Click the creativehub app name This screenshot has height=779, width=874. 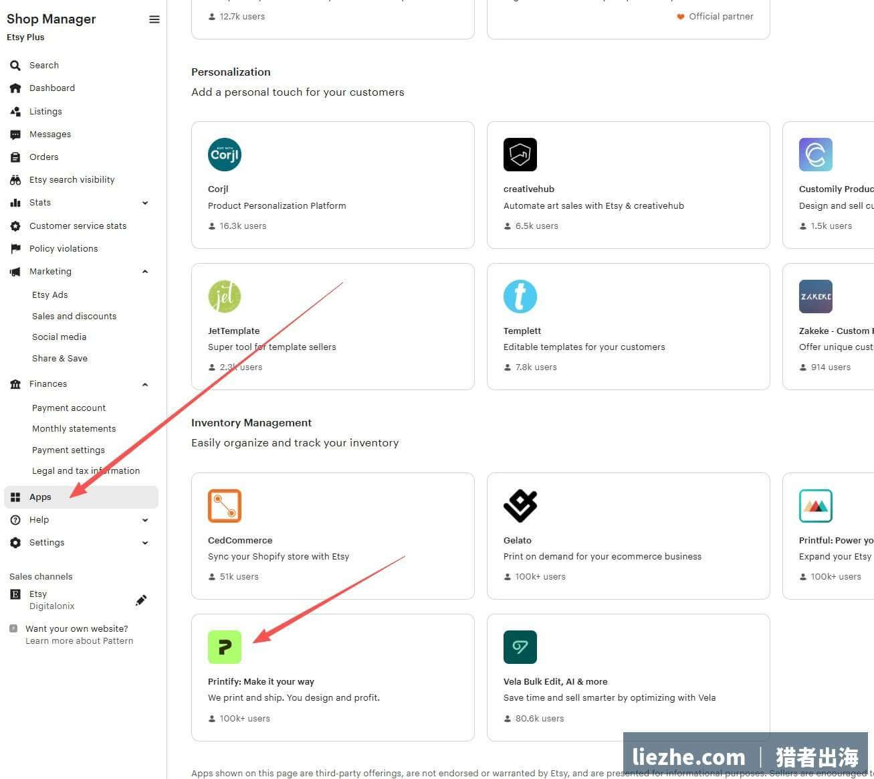[x=529, y=189]
